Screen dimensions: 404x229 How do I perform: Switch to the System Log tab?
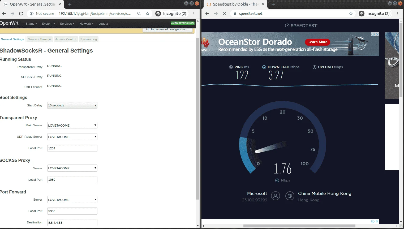tap(89, 39)
